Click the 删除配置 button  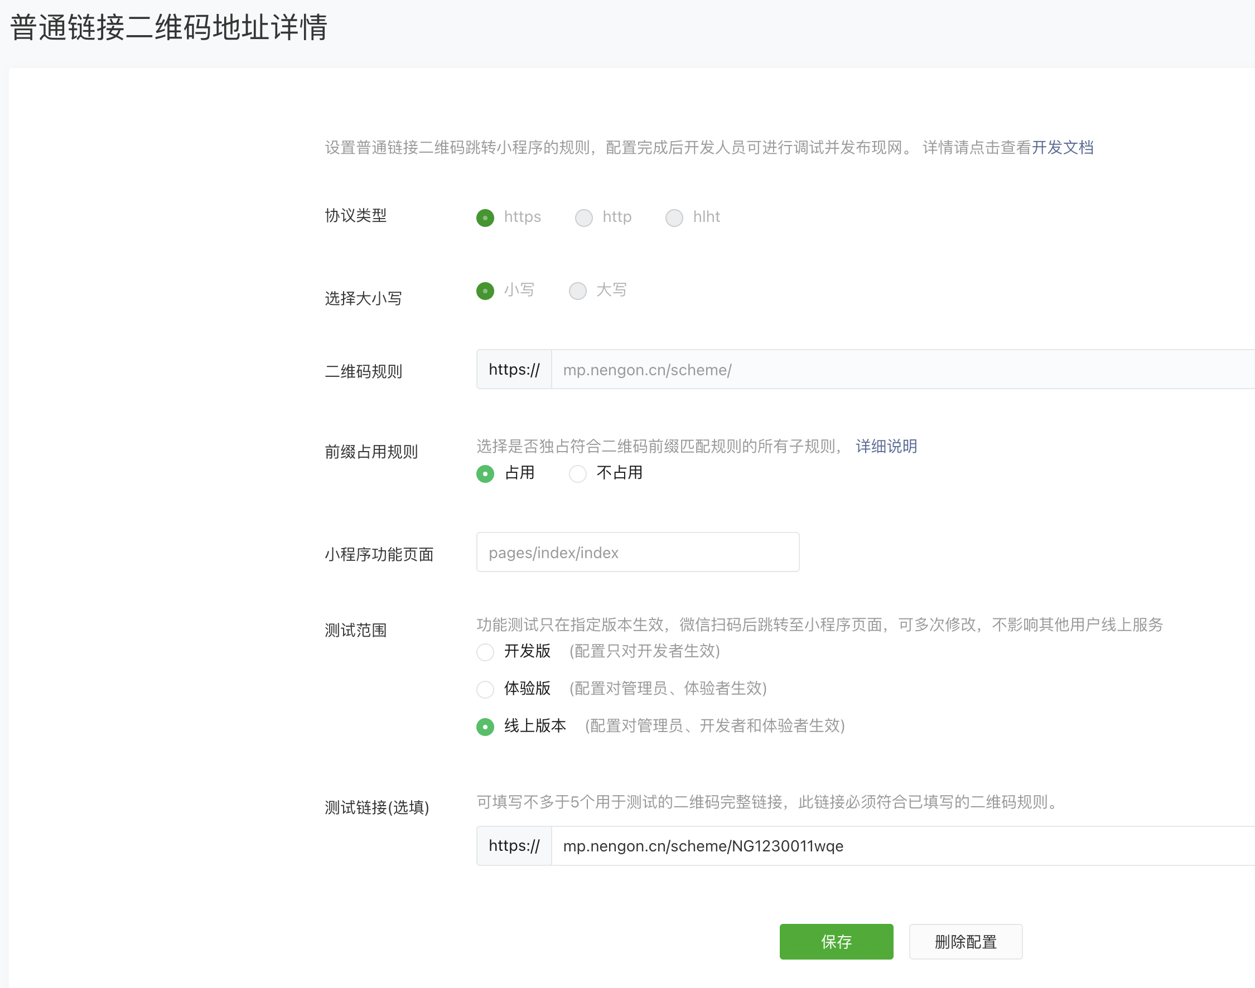coord(965,941)
